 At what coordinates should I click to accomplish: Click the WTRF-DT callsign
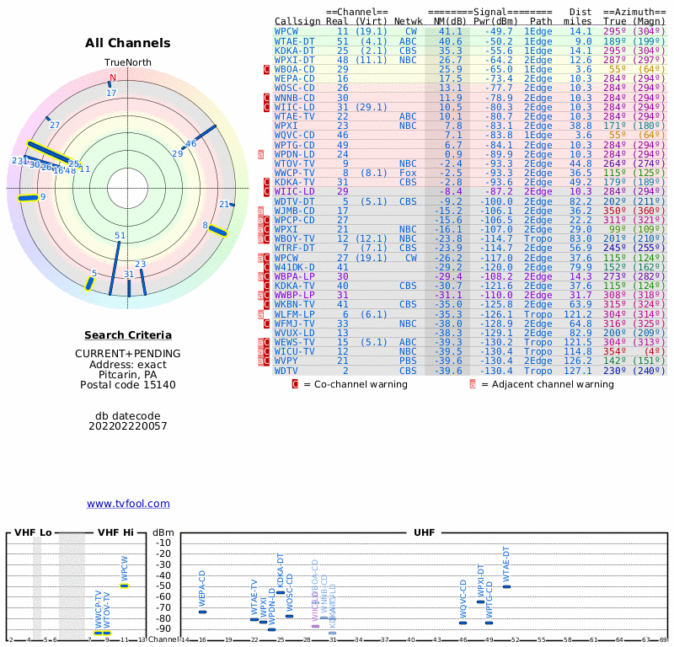pos(294,248)
